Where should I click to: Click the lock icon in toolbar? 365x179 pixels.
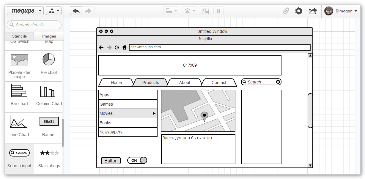pyautogui.click(x=218, y=11)
